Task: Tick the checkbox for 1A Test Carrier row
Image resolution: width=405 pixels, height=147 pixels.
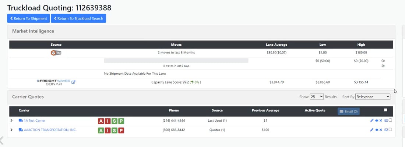Action: click(x=390, y=120)
